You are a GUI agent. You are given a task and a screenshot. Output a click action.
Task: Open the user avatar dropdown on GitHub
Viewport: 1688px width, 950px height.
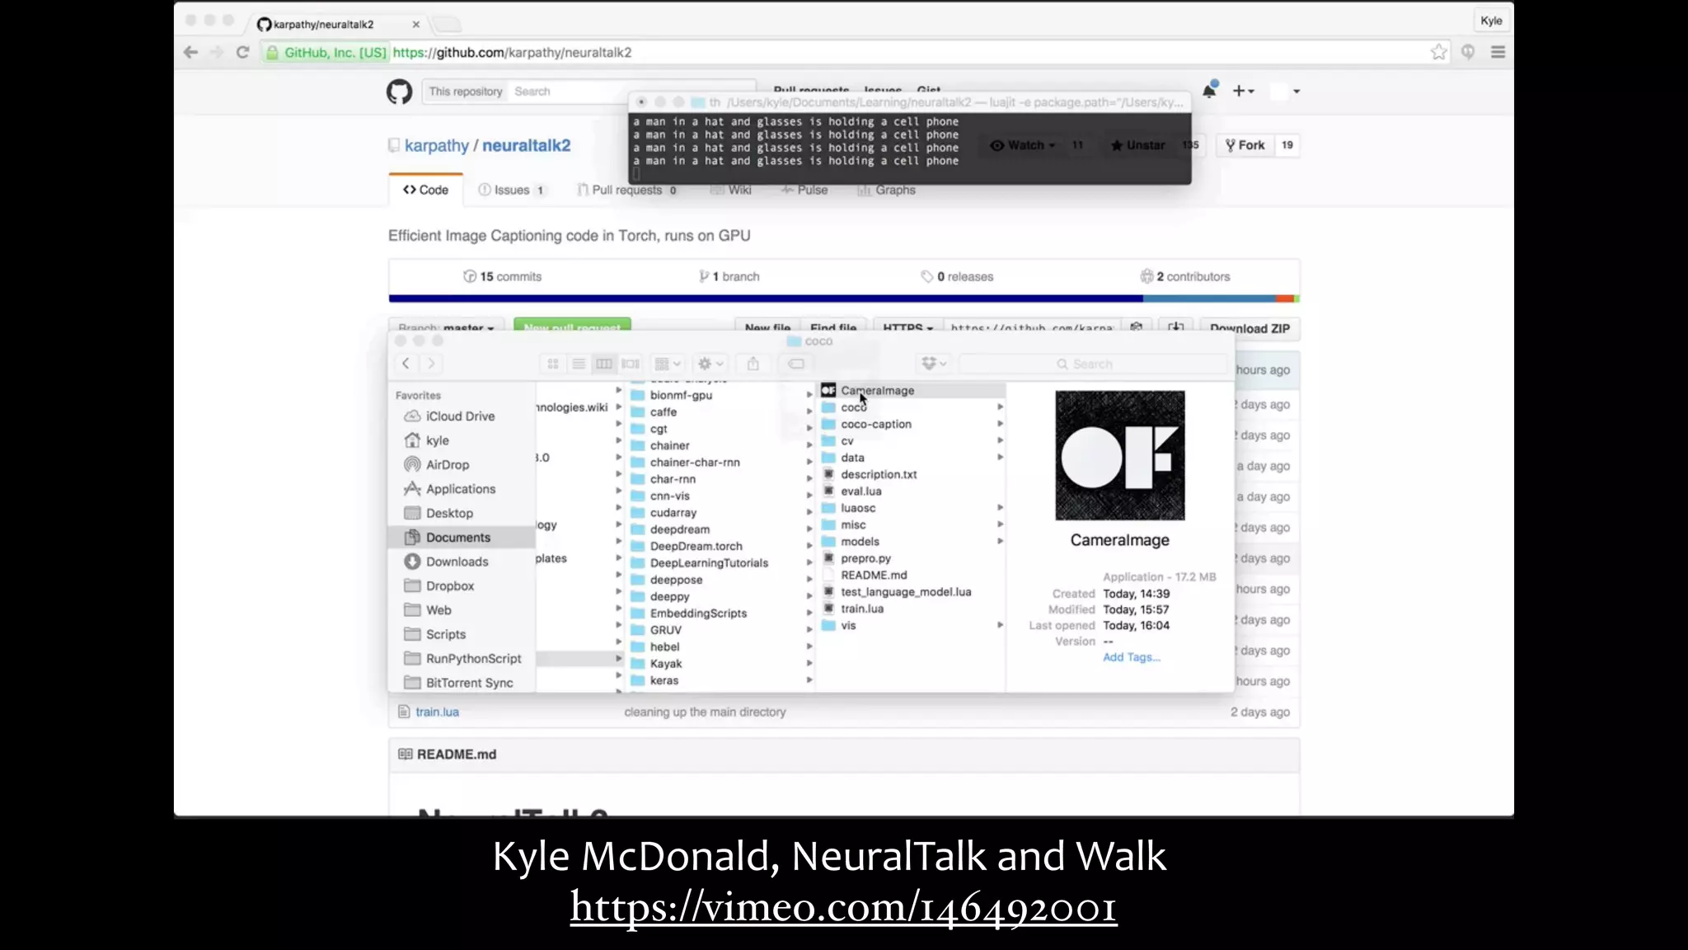coord(1285,92)
